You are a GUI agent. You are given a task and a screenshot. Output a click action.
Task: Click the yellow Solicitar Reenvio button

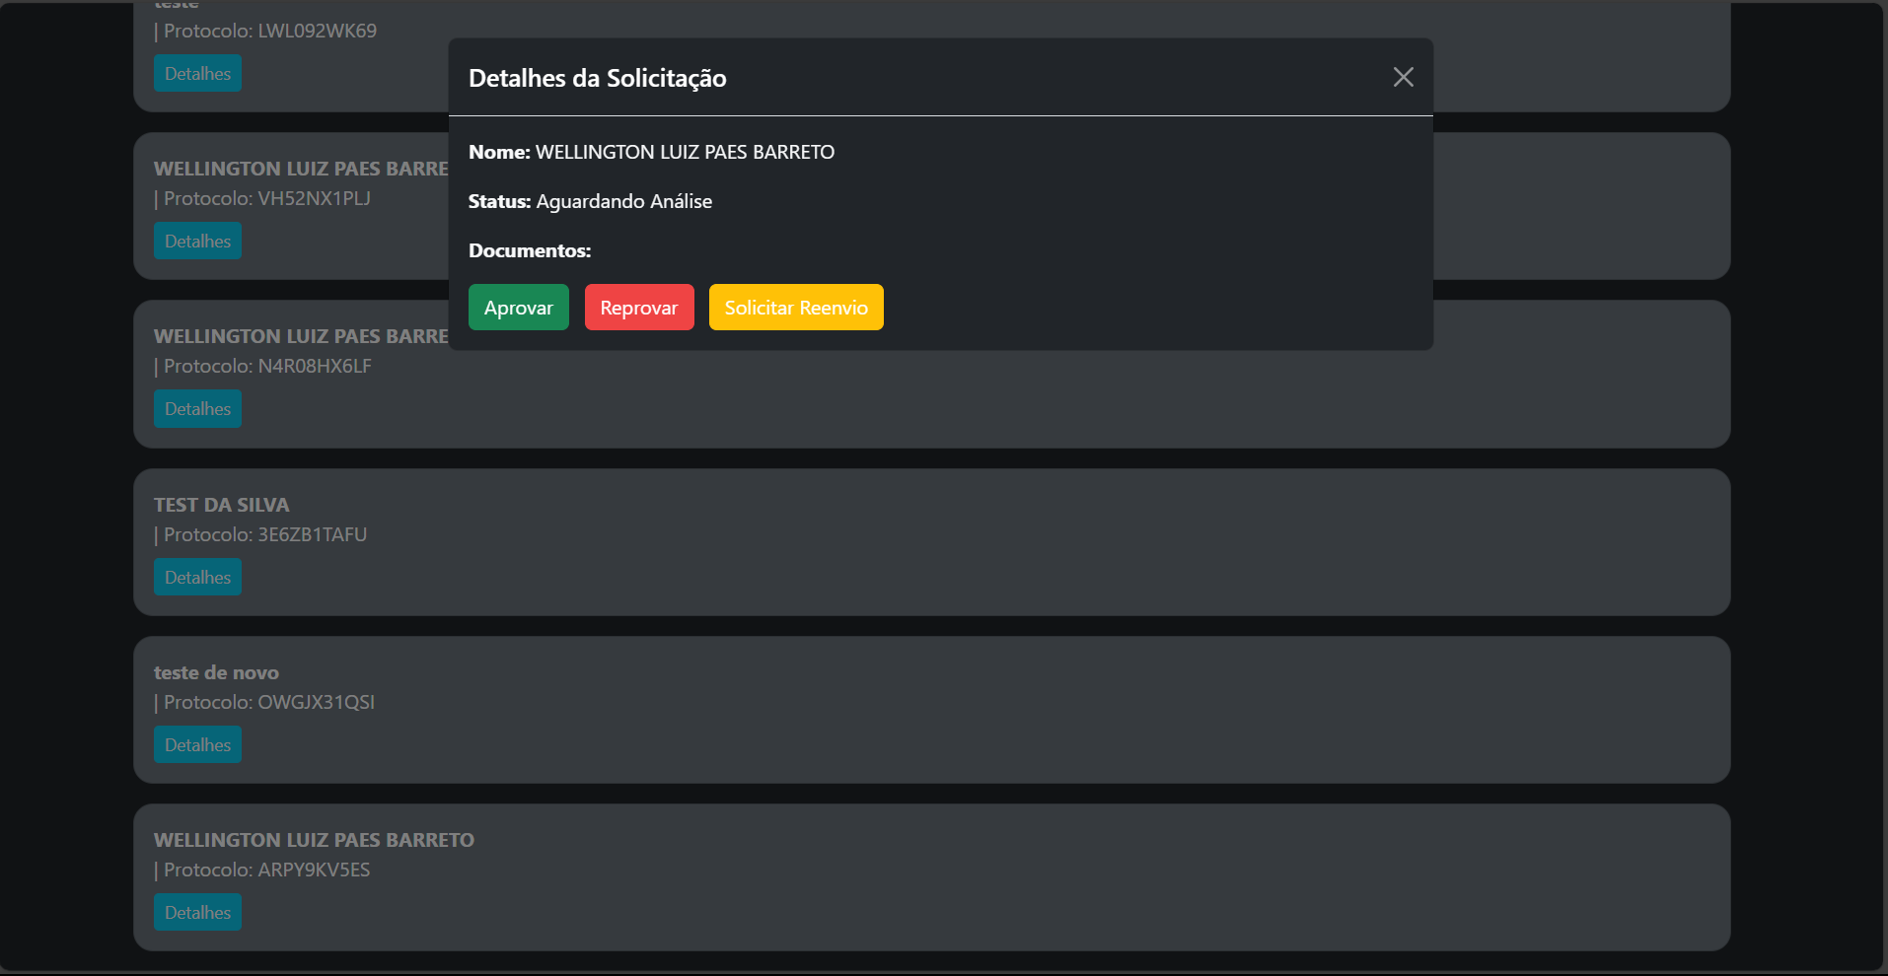795,308
